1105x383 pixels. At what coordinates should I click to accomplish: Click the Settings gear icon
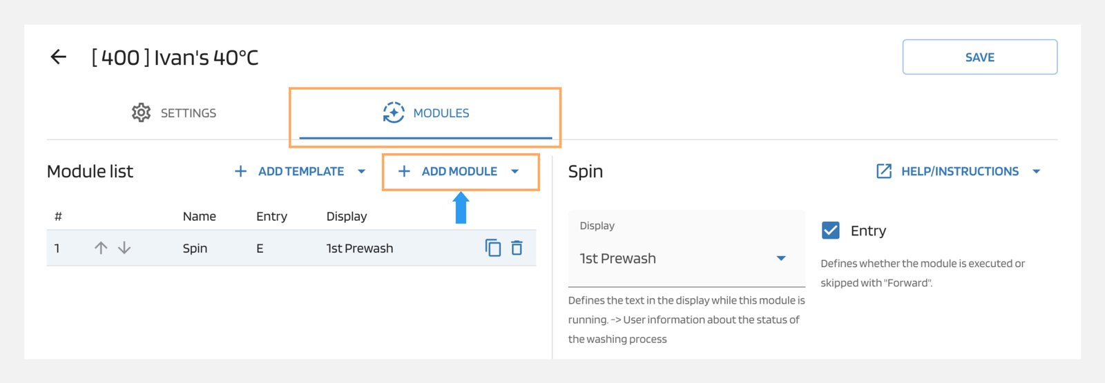[141, 112]
